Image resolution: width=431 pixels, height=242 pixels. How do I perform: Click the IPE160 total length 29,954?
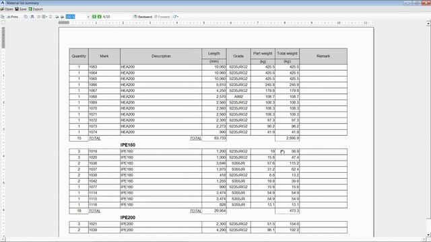click(x=214, y=211)
